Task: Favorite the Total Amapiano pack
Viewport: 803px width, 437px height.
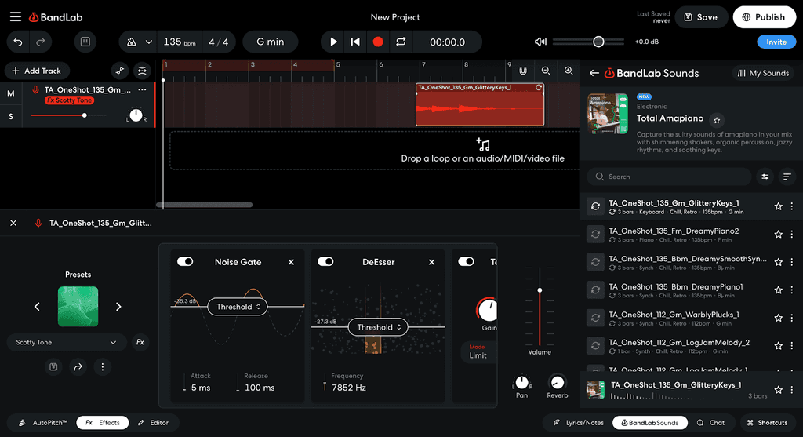Action: coord(717,120)
